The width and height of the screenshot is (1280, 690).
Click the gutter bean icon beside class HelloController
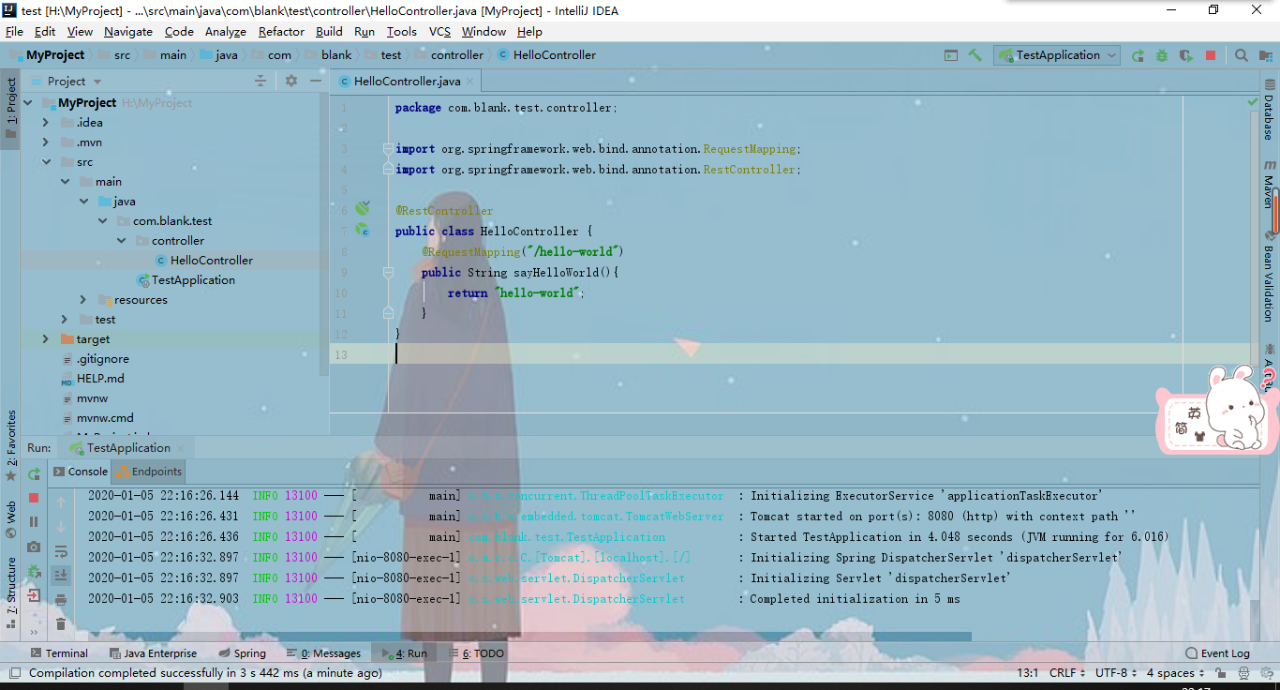coord(363,230)
